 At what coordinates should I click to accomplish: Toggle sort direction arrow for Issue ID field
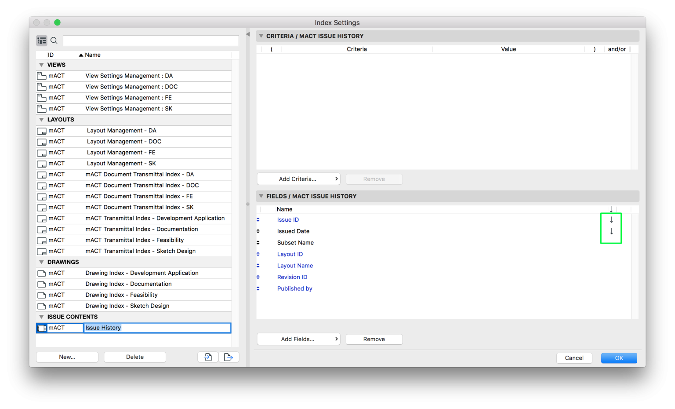(611, 219)
